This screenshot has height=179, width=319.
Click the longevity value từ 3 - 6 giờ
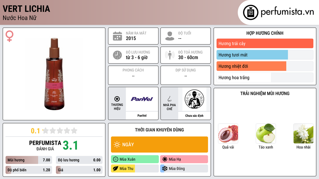pos(137,57)
